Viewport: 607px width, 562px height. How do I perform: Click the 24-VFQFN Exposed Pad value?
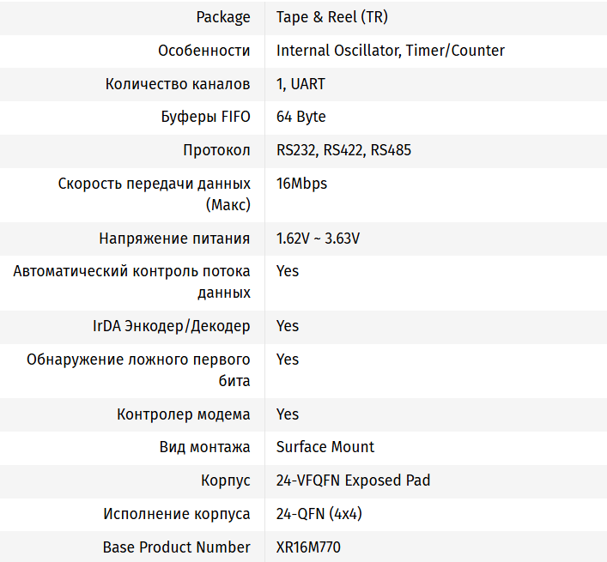(353, 480)
